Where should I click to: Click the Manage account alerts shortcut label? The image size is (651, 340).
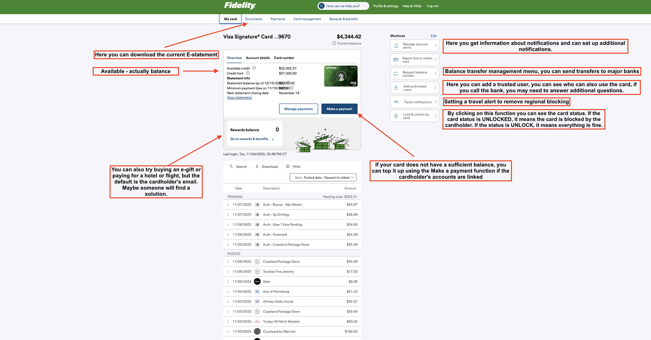(416, 46)
